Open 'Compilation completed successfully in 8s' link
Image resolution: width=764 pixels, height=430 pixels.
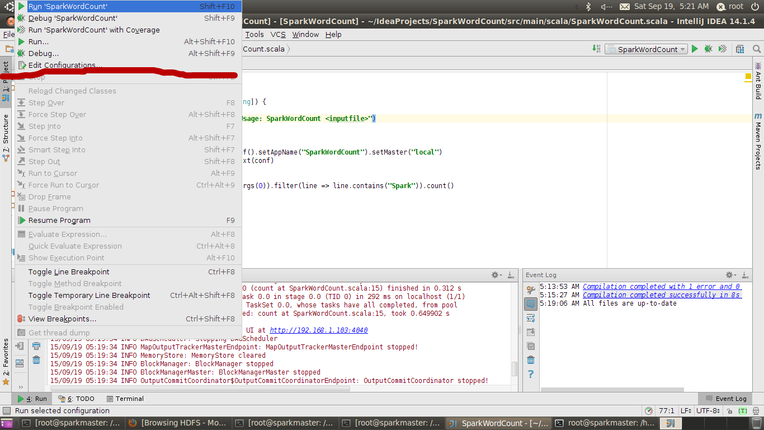662,295
